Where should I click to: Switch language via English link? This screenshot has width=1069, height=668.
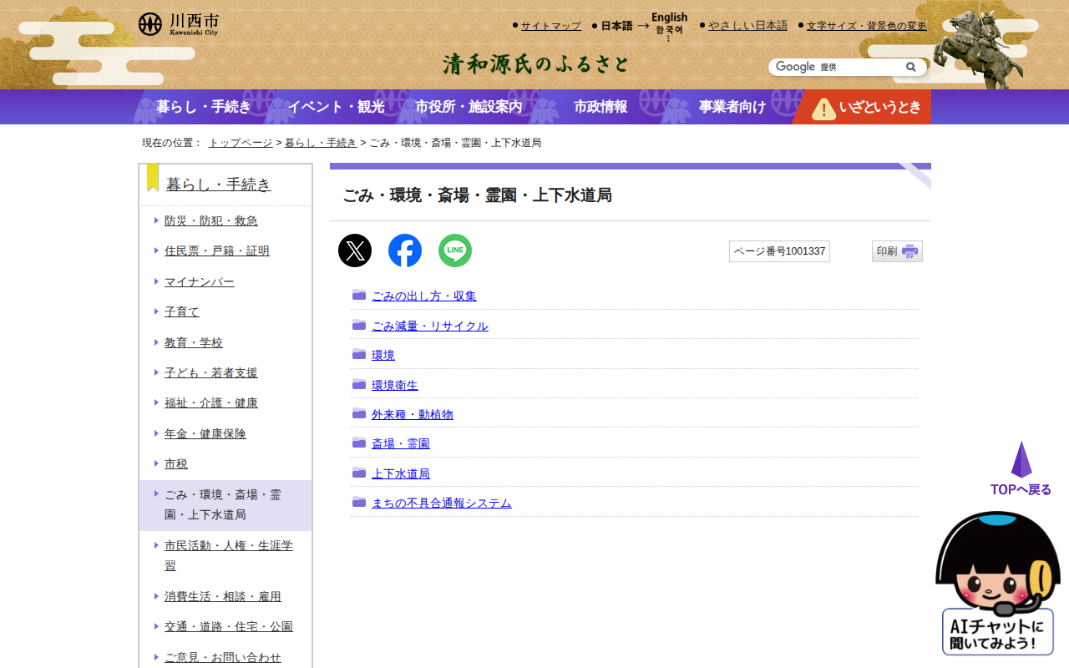point(669,18)
